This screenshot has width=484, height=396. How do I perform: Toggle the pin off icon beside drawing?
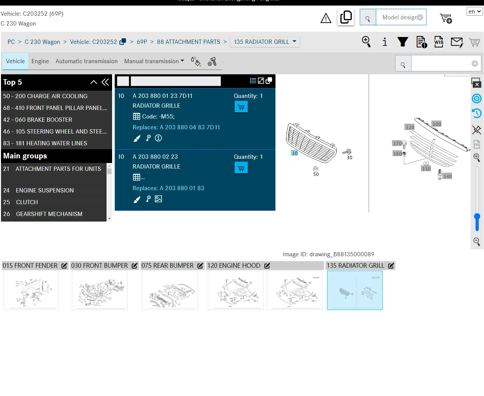pyautogui.click(x=477, y=130)
